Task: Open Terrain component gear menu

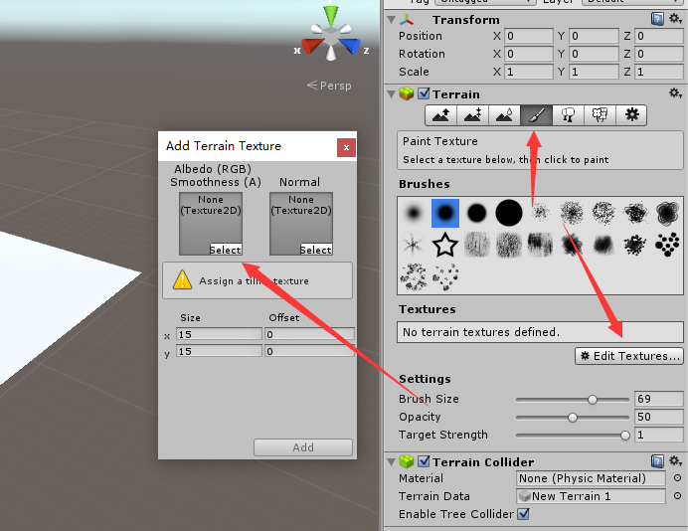Action: (675, 93)
